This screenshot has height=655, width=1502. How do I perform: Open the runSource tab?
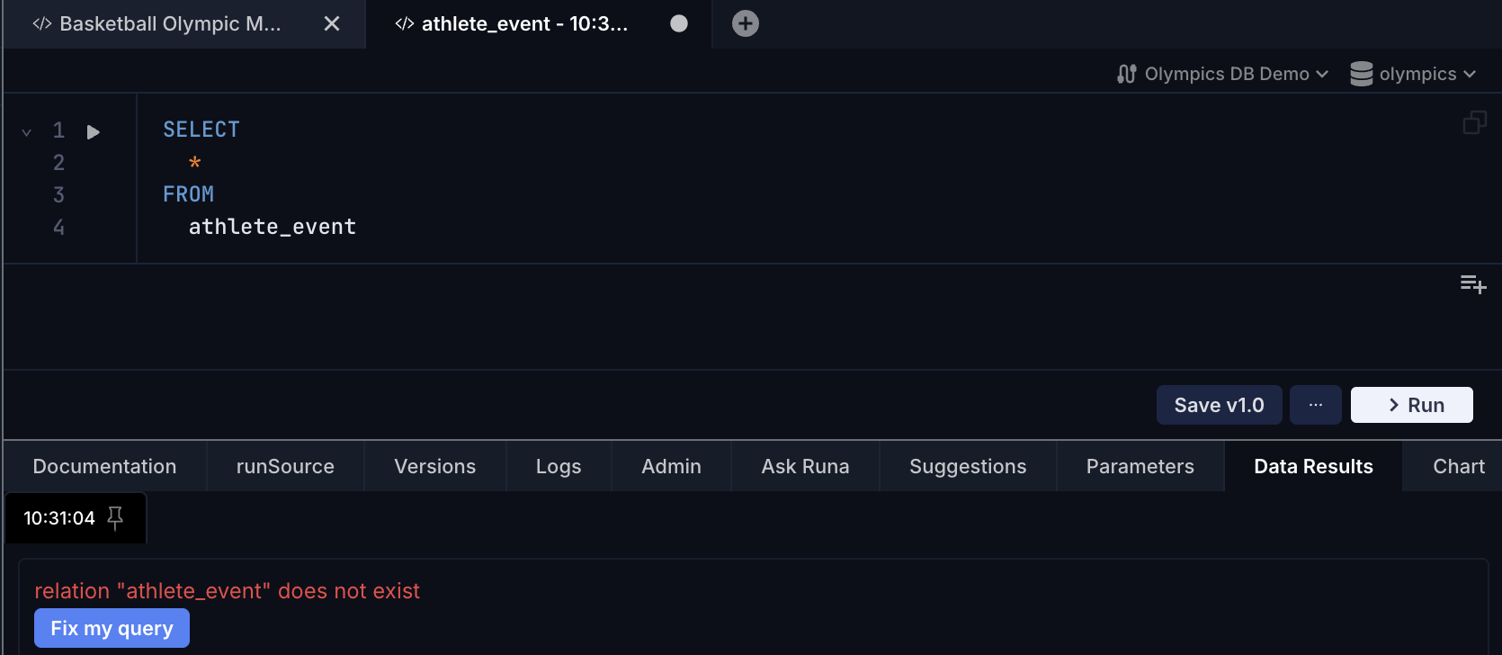tap(285, 466)
